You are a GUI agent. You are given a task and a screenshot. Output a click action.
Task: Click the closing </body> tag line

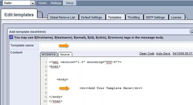tap(56, 97)
